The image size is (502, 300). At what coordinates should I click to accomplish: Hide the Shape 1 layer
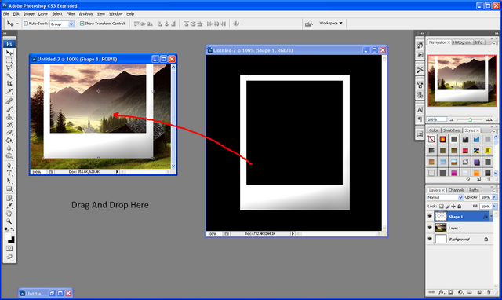[430, 217]
